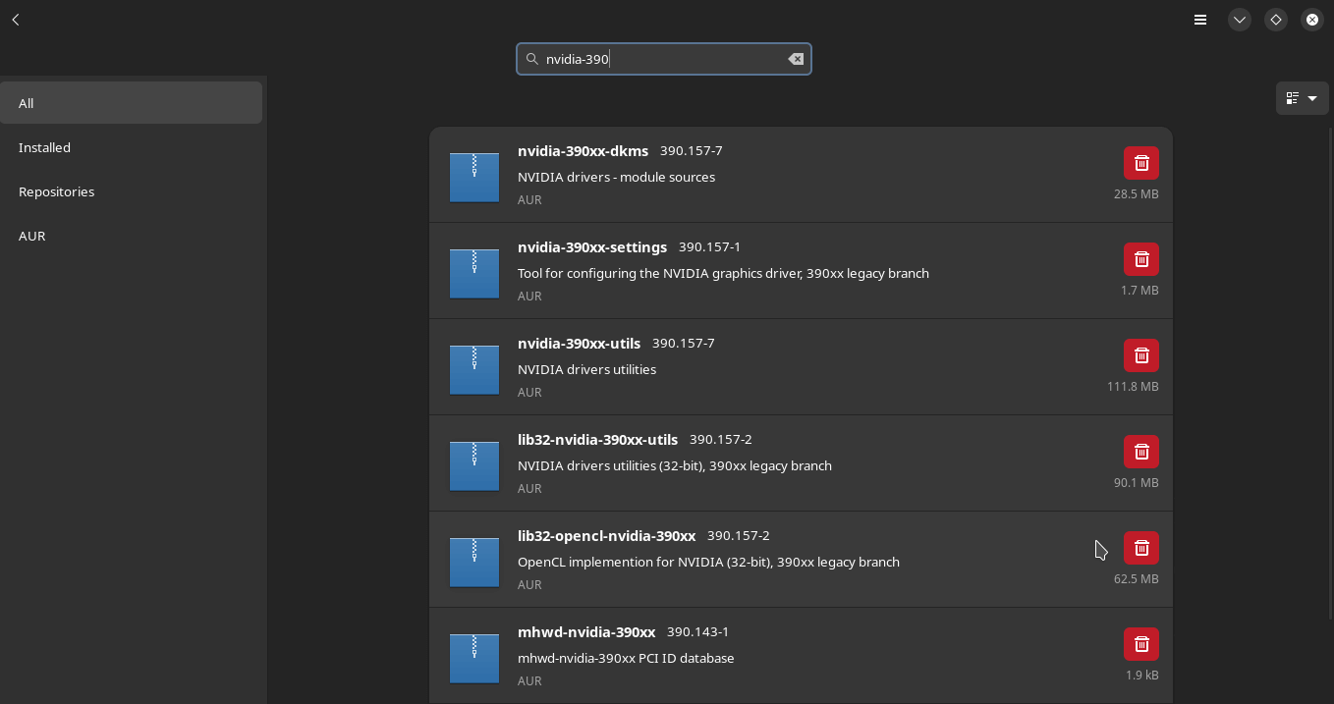Open nvidia-390xx-utils package name
The height and width of the screenshot is (704, 1334).
(579, 344)
